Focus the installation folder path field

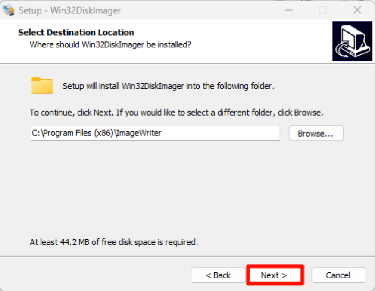point(155,133)
